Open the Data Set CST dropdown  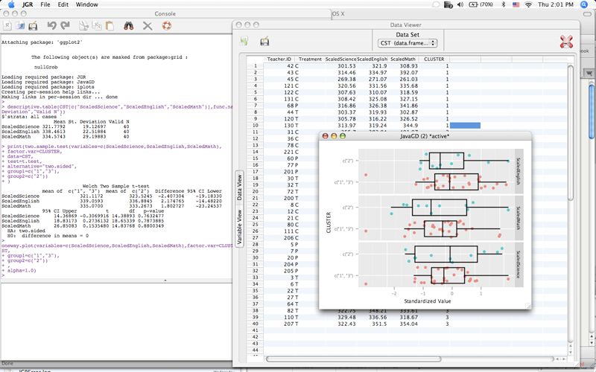coord(407,43)
